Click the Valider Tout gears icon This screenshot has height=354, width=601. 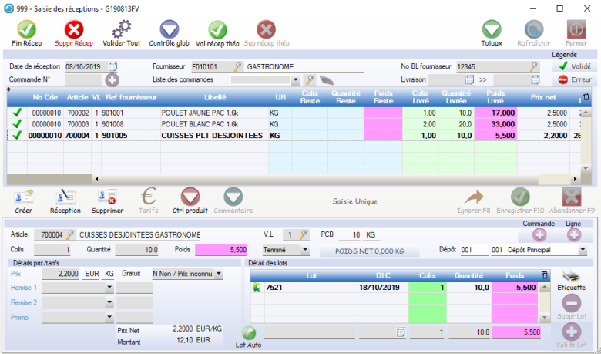coord(121,30)
